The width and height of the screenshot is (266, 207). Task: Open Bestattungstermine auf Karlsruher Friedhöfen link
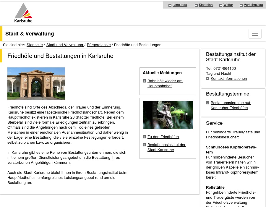(230, 105)
